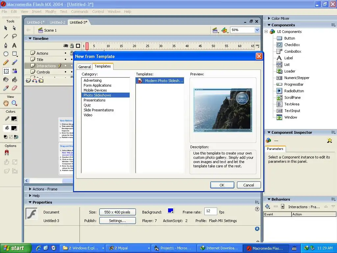Click the Insert Layer icon in Timeline
The image size is (337, 253).
coord(28,81)
